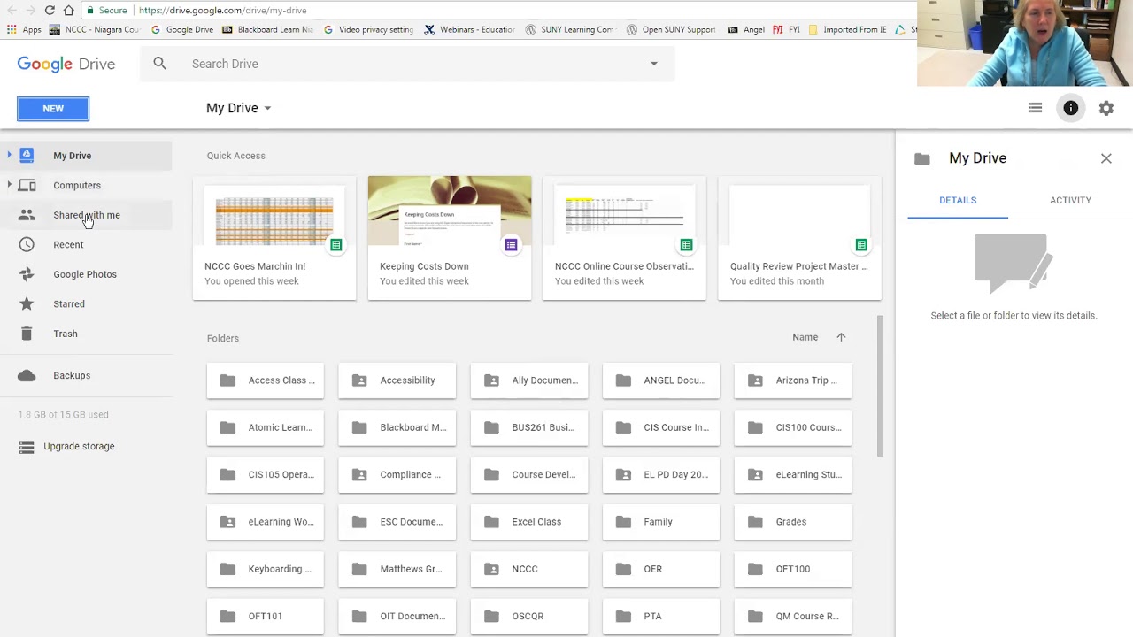Open Google Drive bookmark
Screen dimensions: 1133x637
click(x=182, y=29)
